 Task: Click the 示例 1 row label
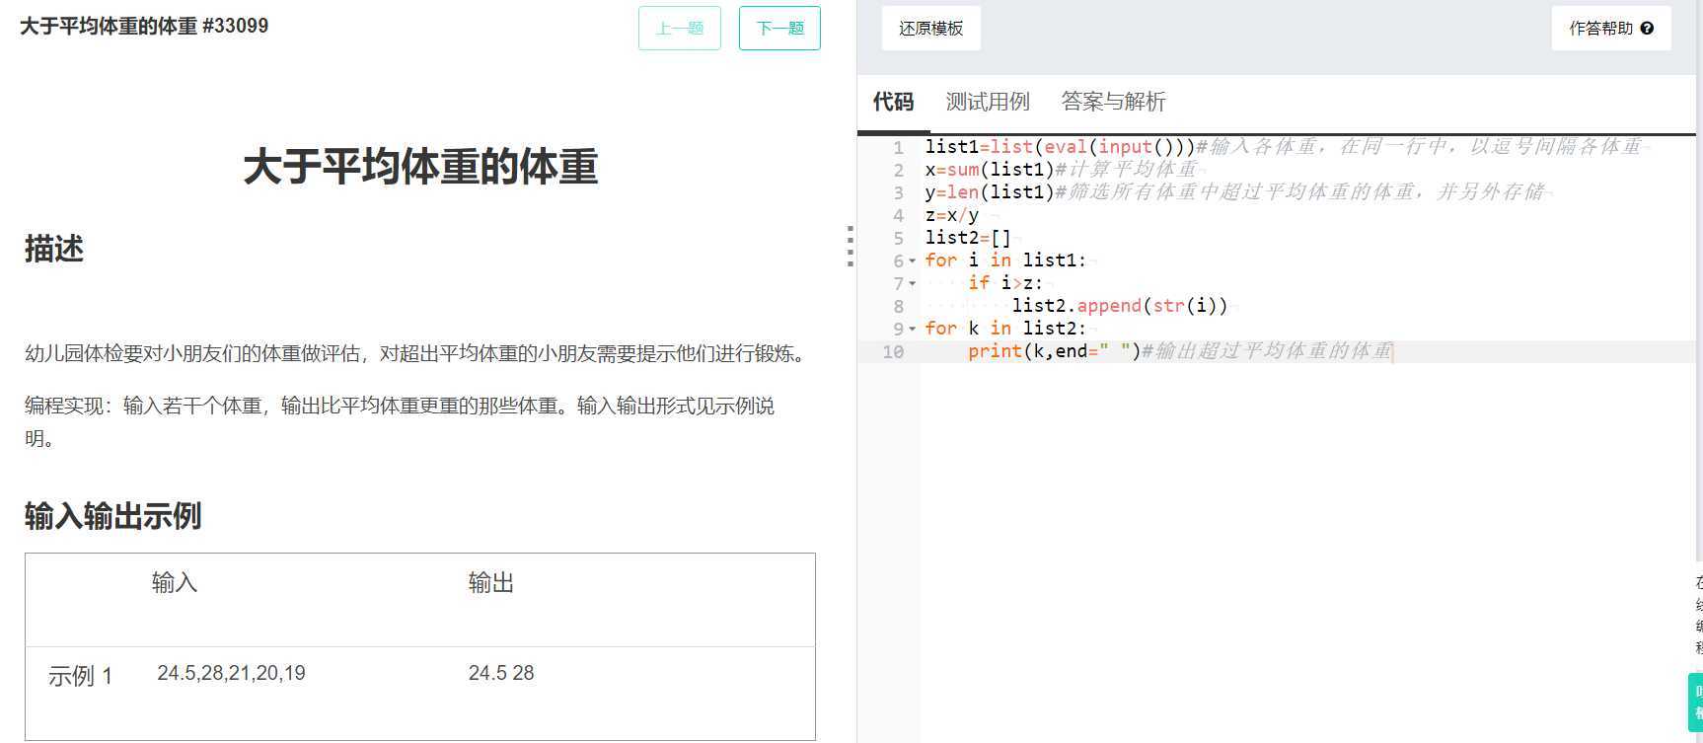pos(80,676)
